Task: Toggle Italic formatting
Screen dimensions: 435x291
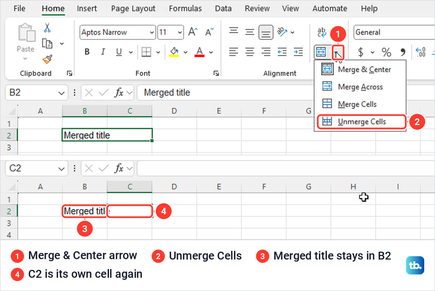Action: pos(103,52)
